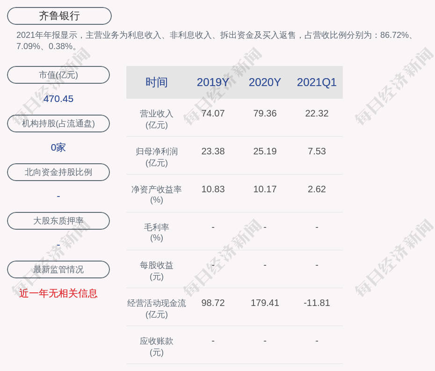Click the 应收账款 dash under 2020Y
This screenshot has height=371, width=435.
pyautogui.click(x=265, y=341)
